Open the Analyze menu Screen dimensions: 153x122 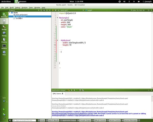click(24, 8)
